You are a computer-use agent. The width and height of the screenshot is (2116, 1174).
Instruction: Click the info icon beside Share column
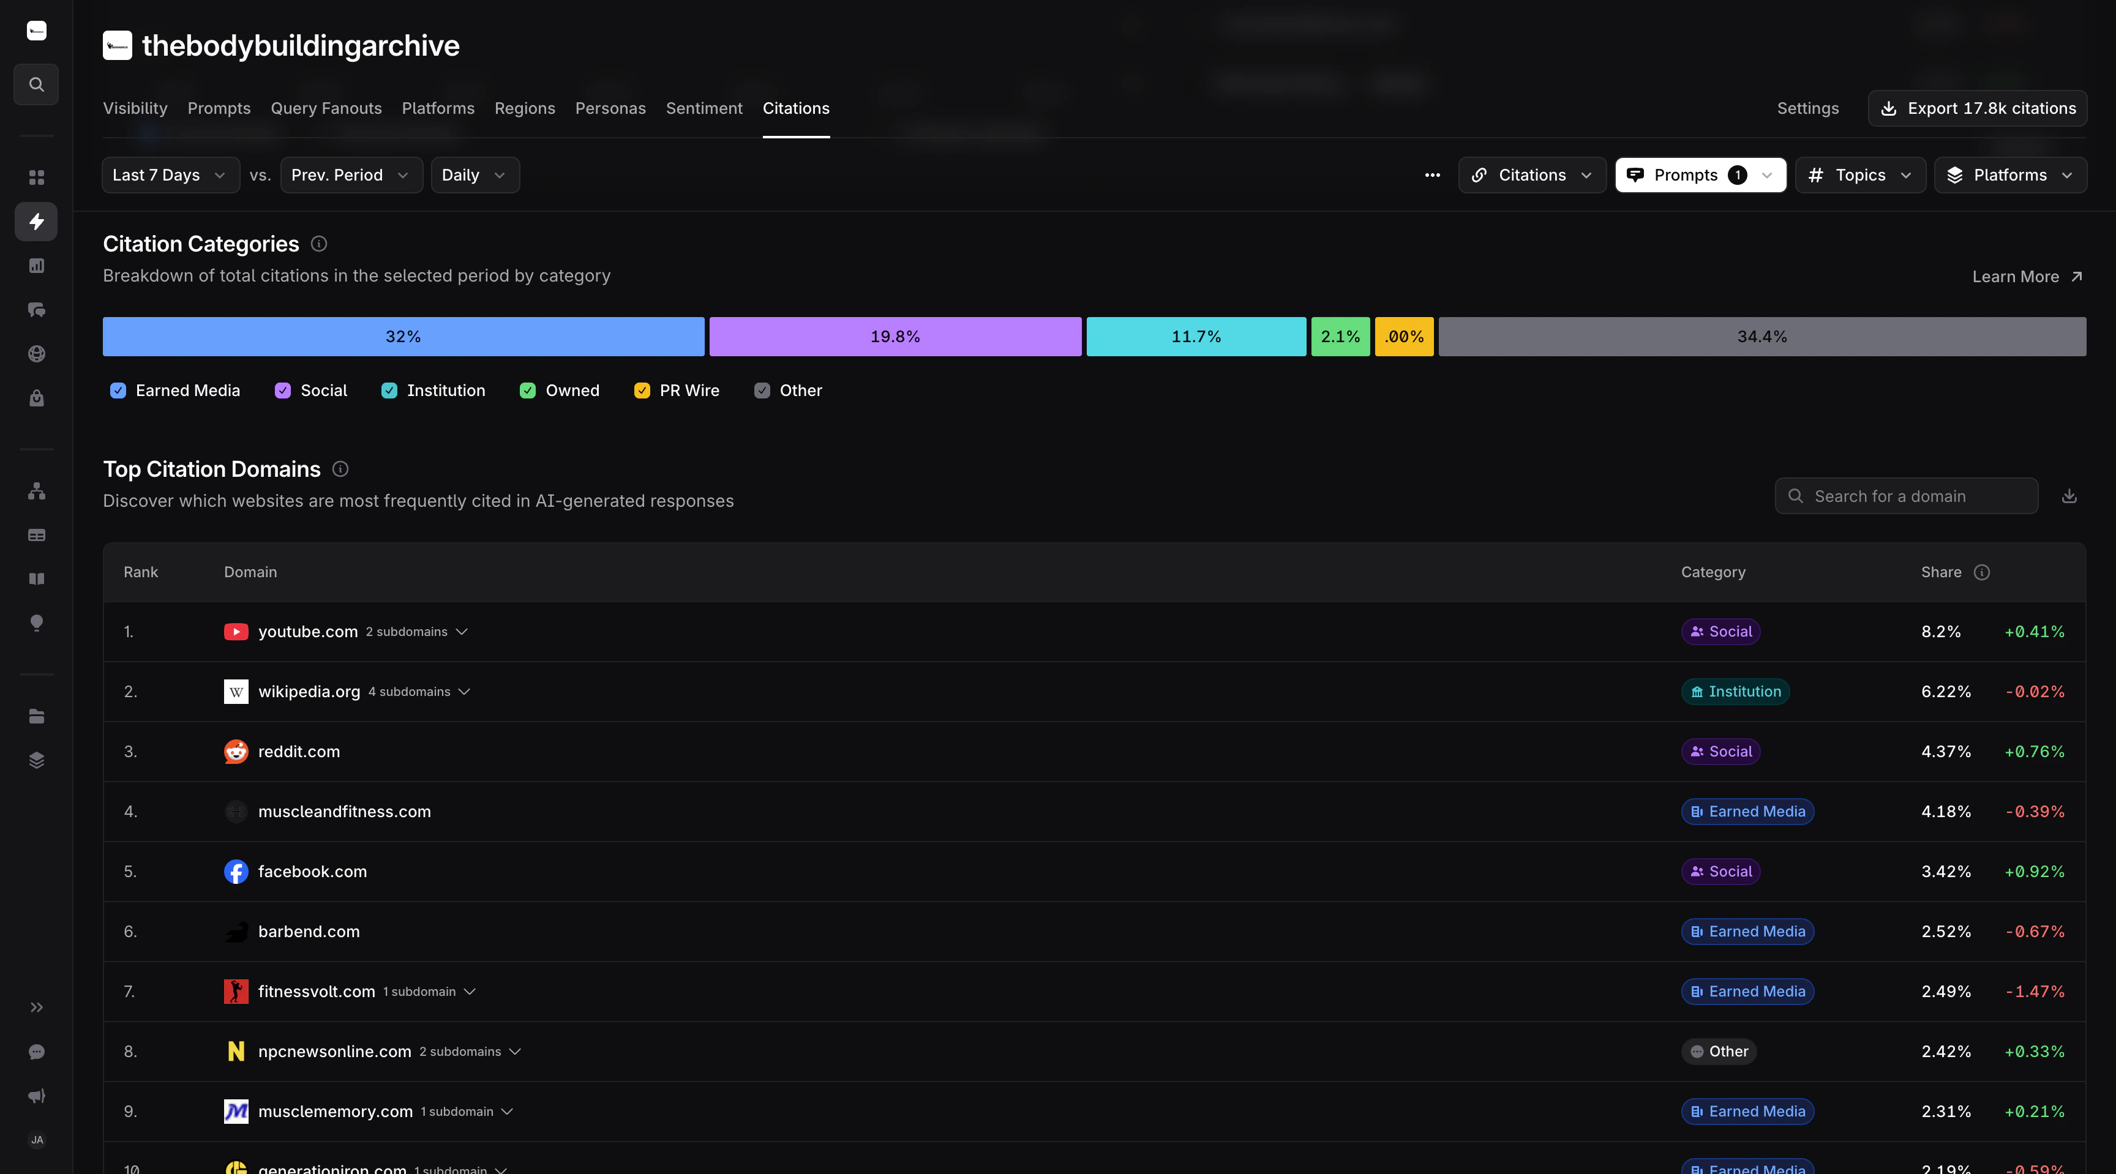click(x=1981, y=572)
